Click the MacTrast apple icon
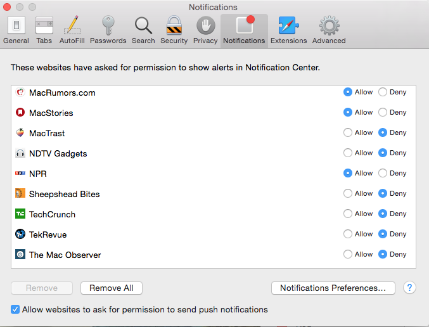429x327 pixels. (x=20, y=132)
